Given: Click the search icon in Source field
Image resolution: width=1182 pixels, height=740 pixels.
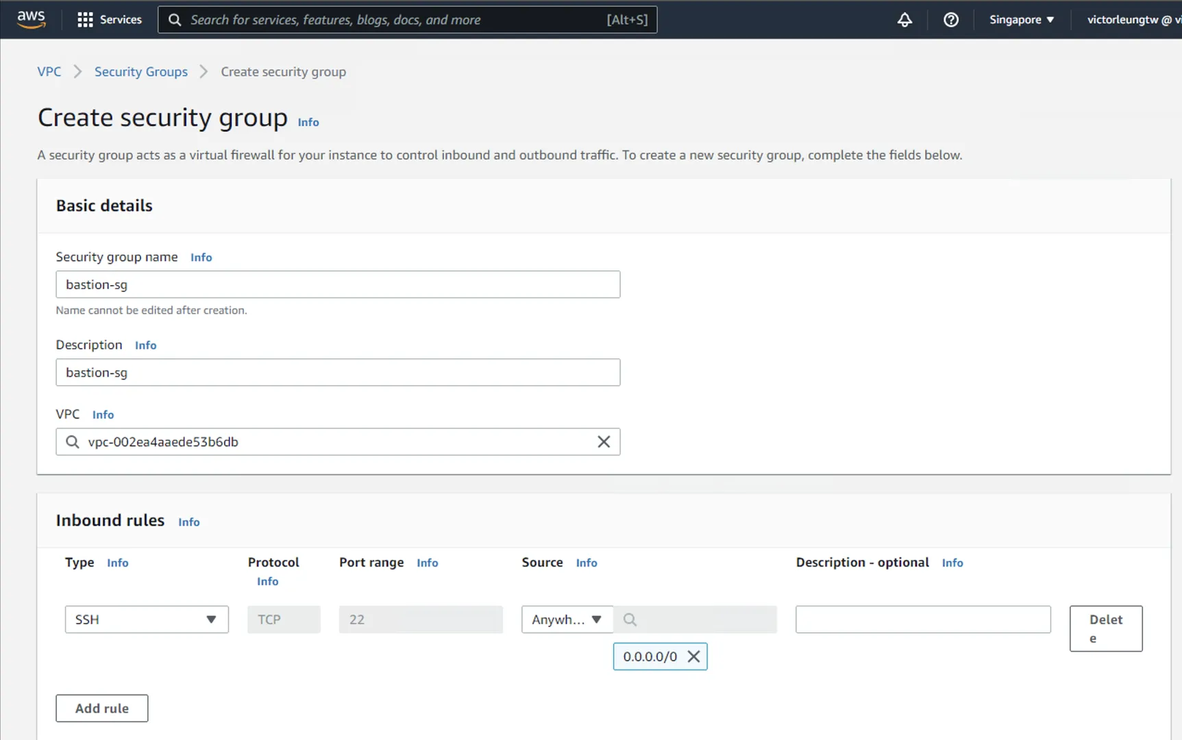Looking at the screenshot, I should [630, 619].
